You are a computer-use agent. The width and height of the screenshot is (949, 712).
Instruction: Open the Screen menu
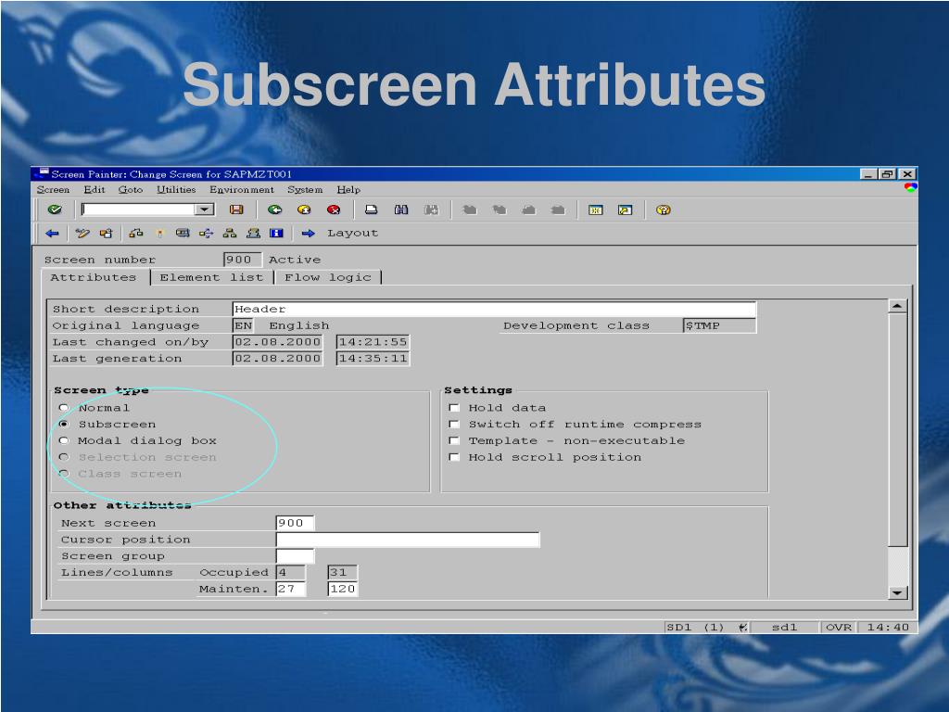53,189
